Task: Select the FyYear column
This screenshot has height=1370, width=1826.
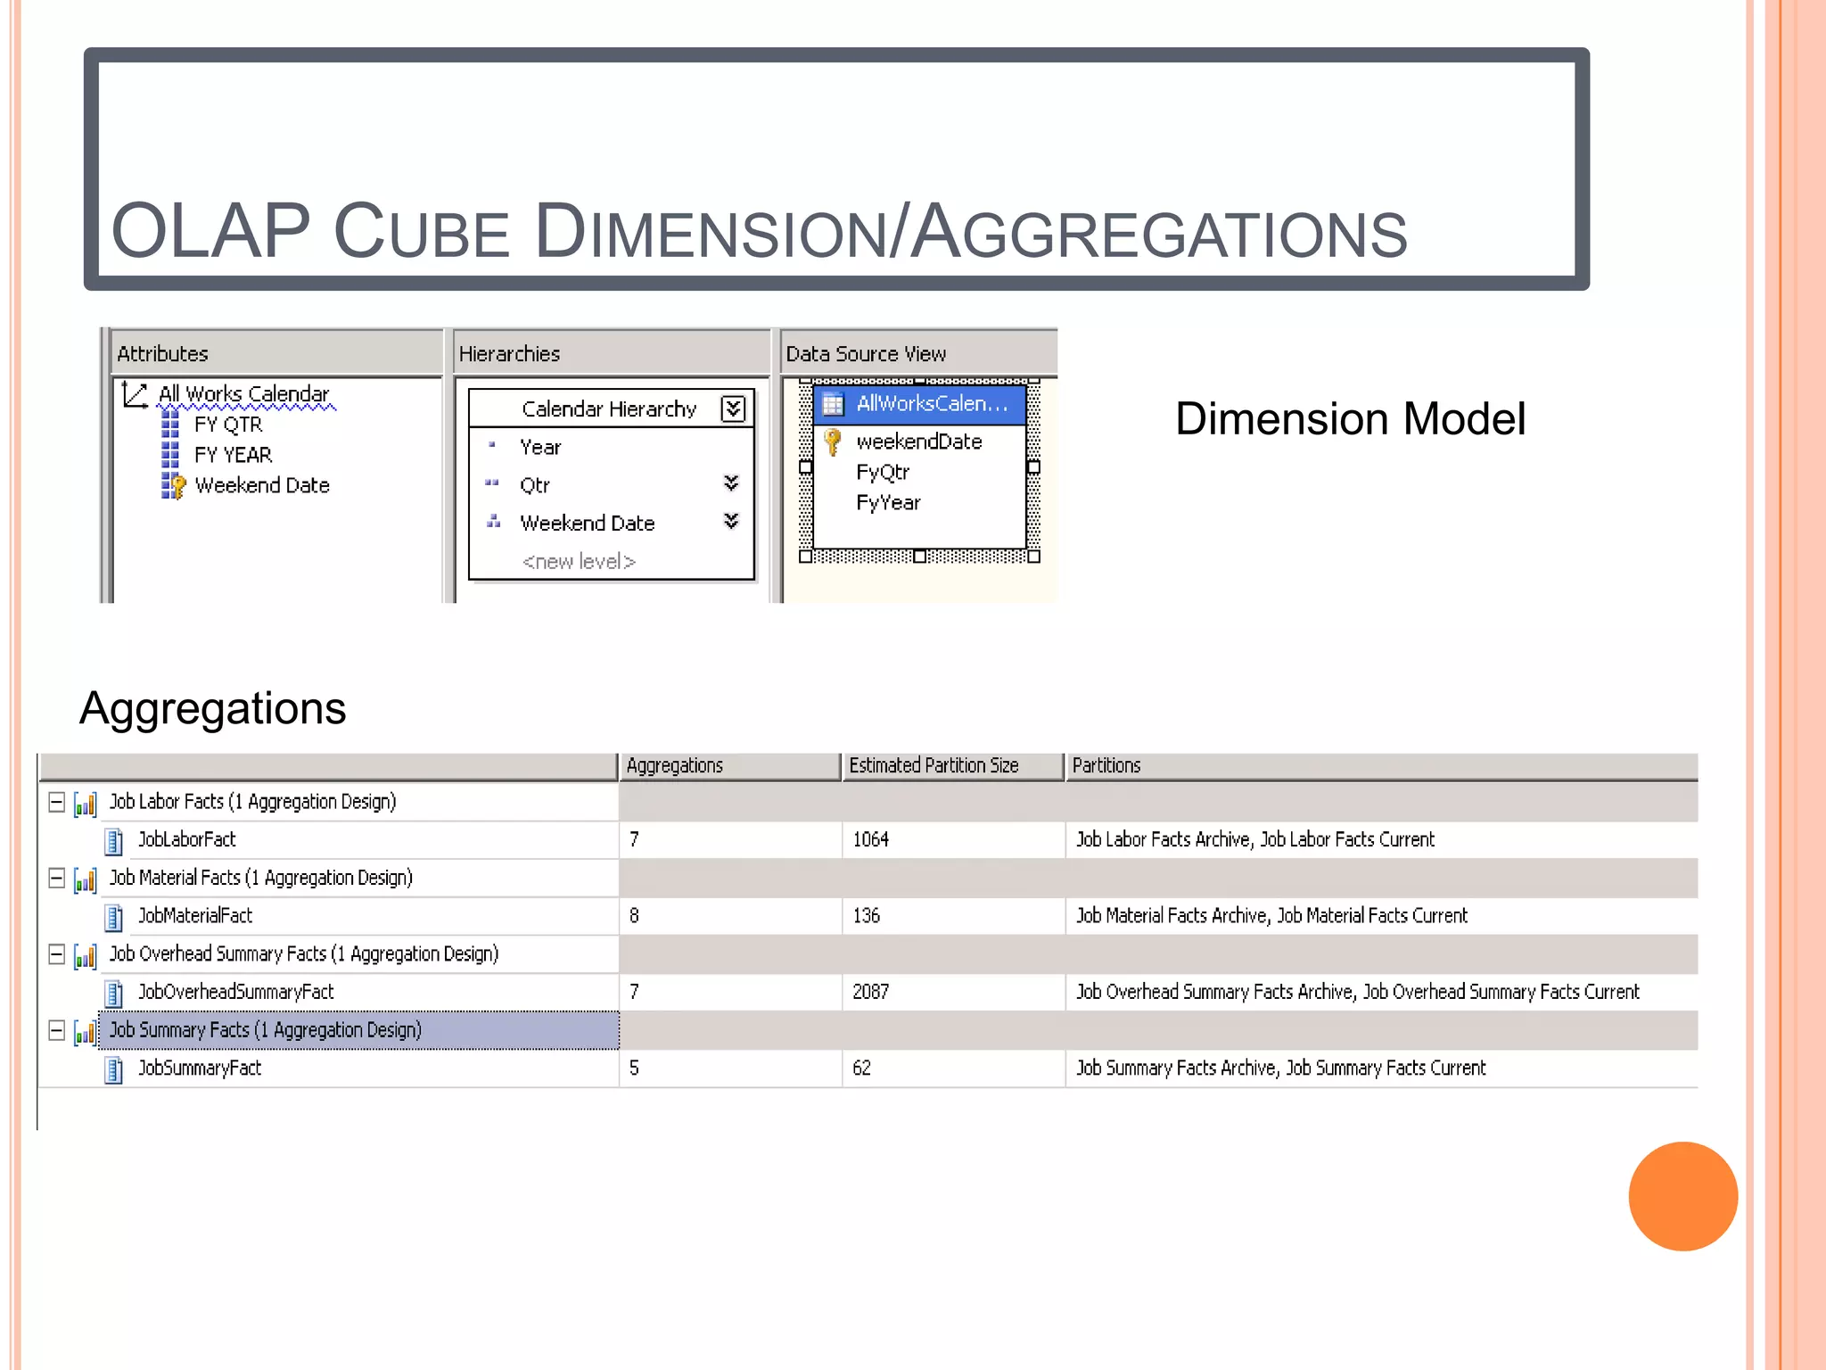Action: click(887, 502)
